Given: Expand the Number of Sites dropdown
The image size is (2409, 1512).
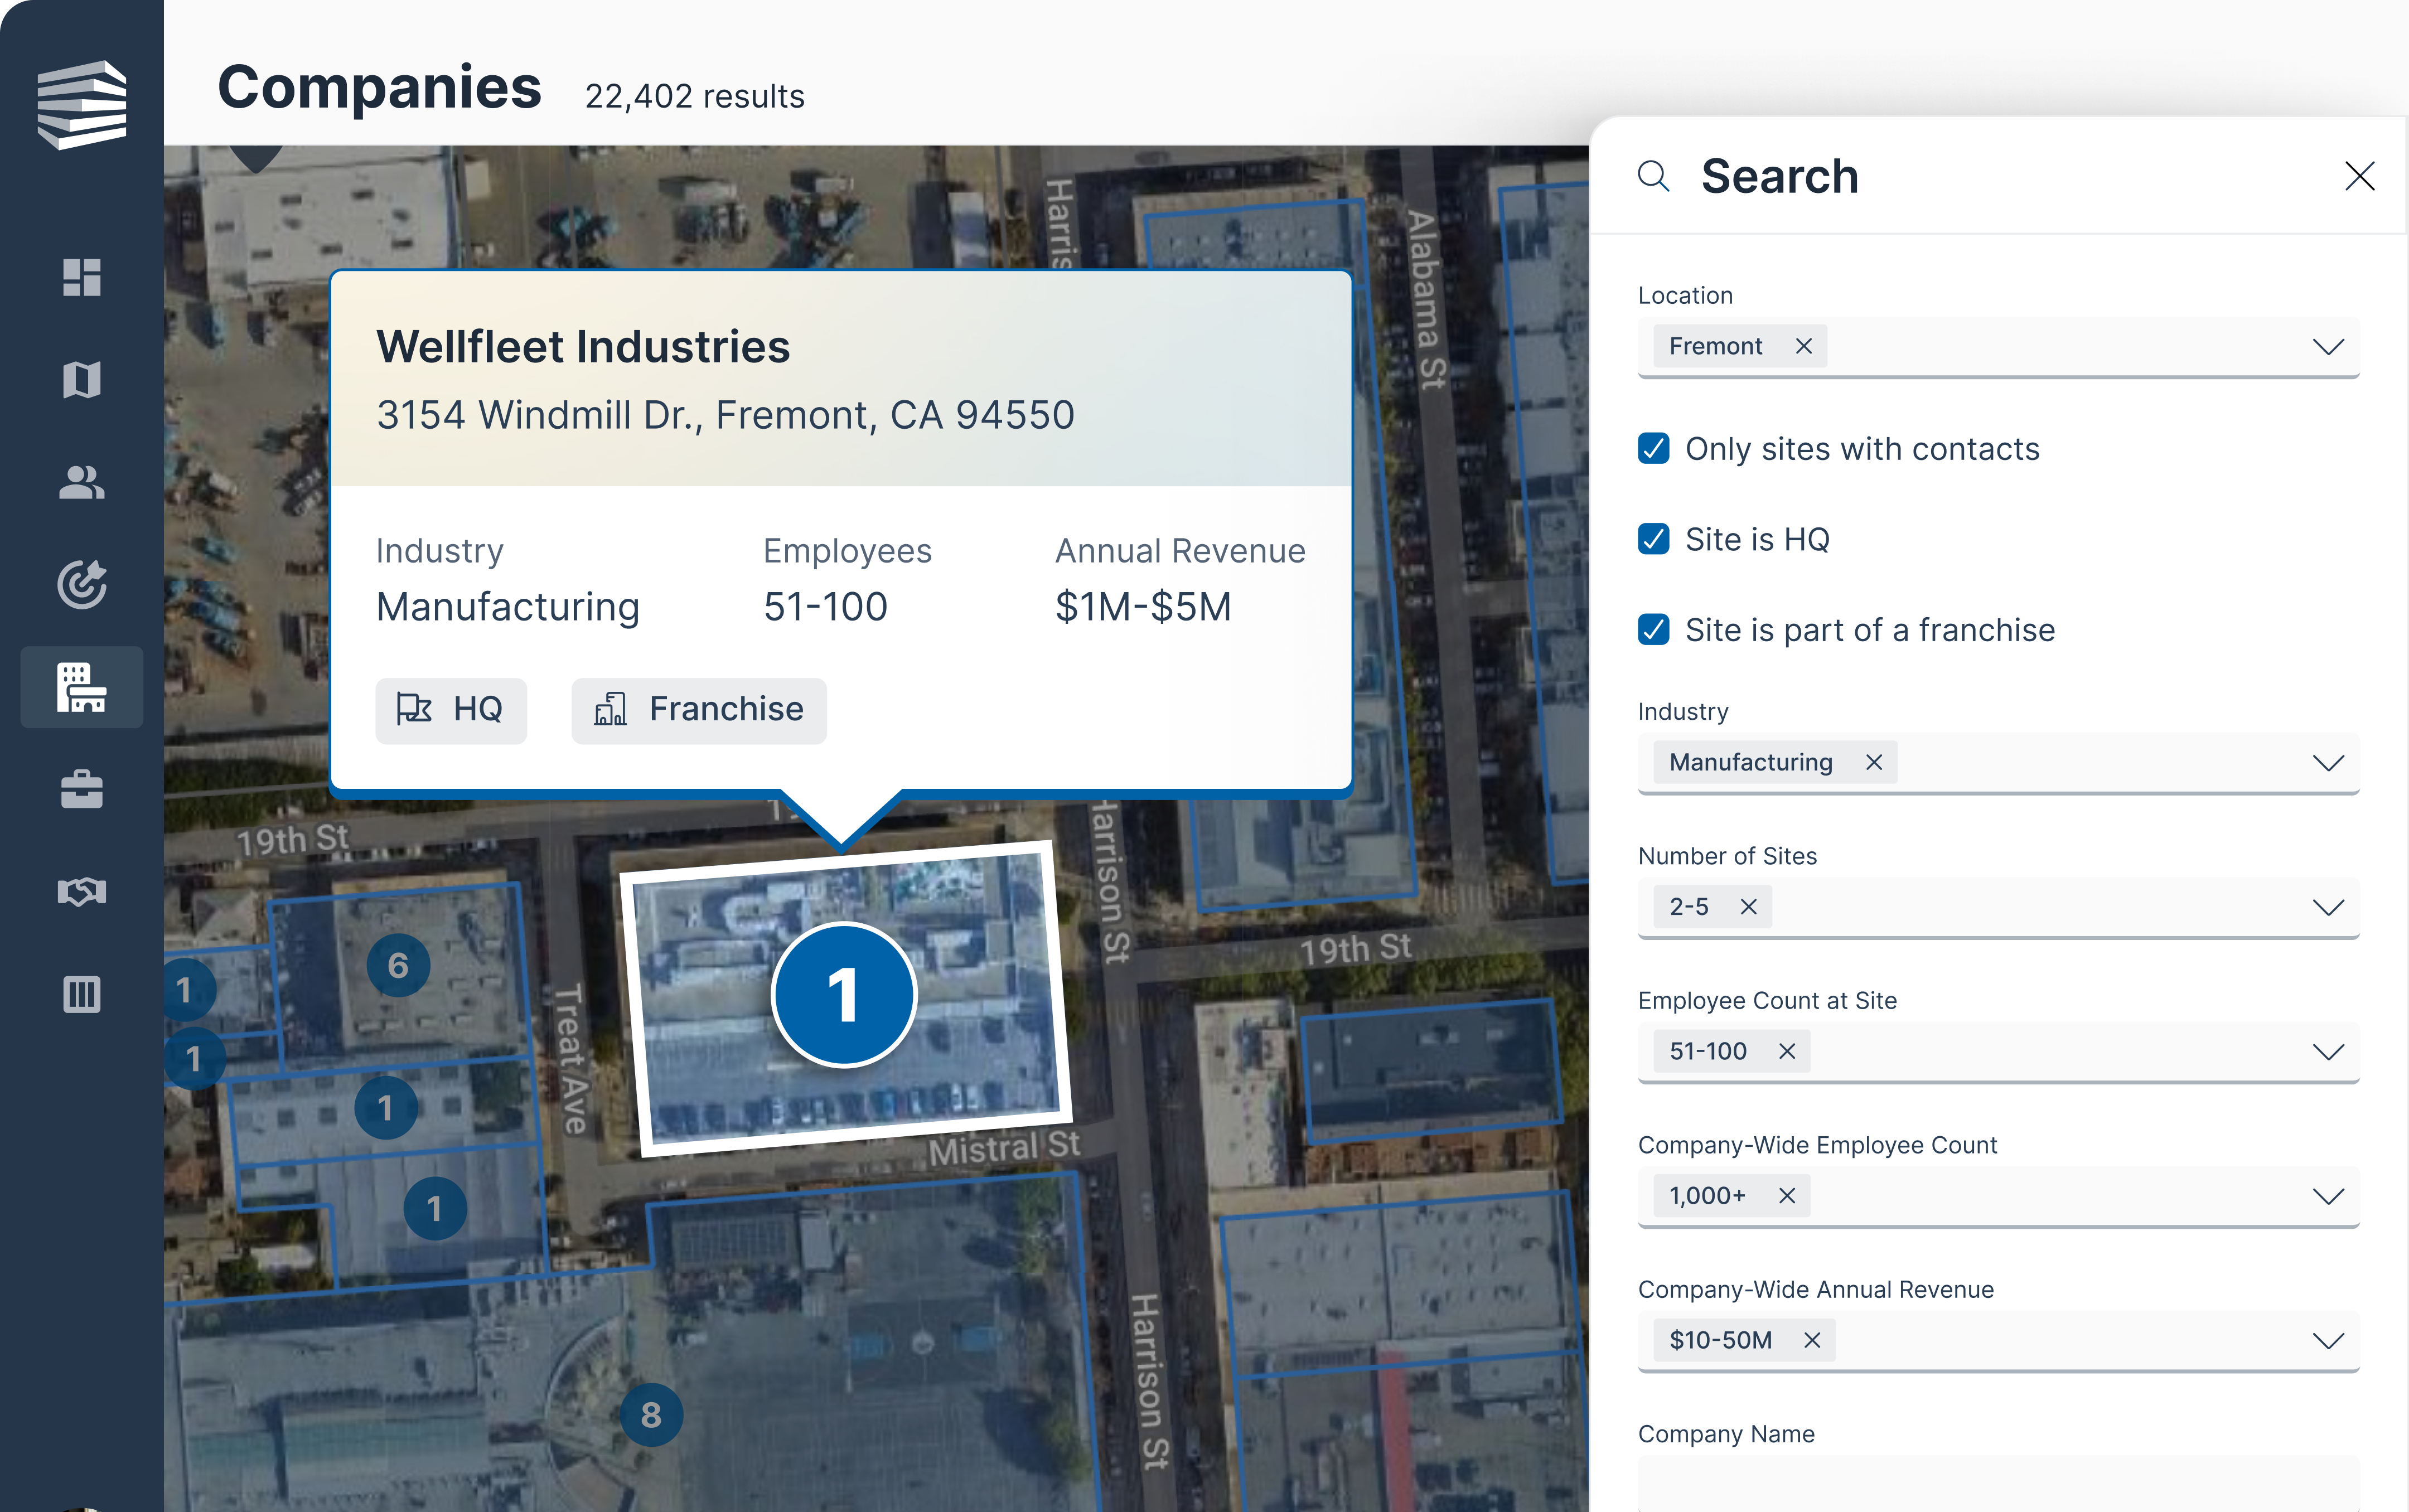Looking at the screenshot, I should click(2328, 908).
